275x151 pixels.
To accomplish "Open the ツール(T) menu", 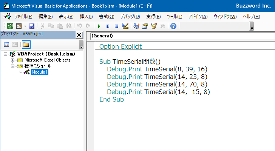I will [175, 17].
